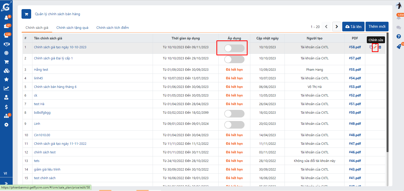Open the help question mark icon
The image size is (404, 191).
tap(399, 36)
